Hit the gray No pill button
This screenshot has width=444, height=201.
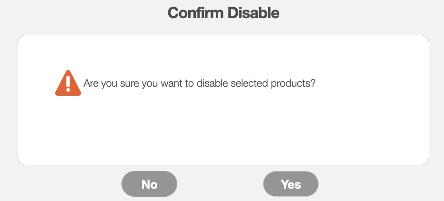click(x=149, y=184)
